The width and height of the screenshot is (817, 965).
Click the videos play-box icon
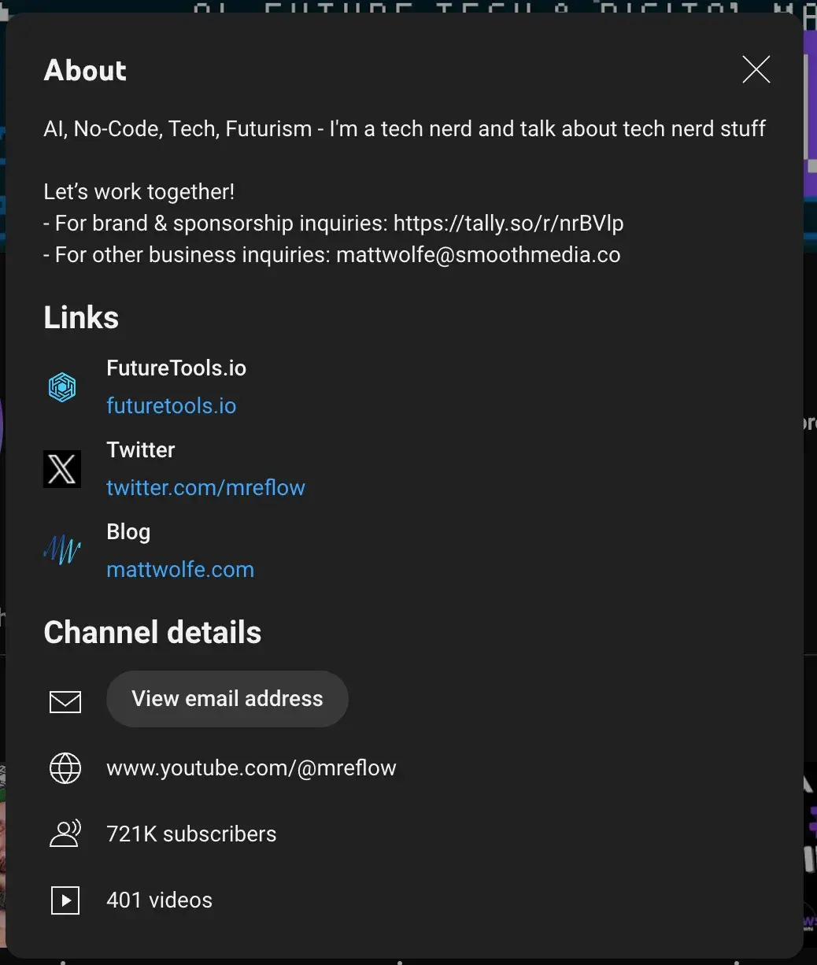tap(65, 900)
